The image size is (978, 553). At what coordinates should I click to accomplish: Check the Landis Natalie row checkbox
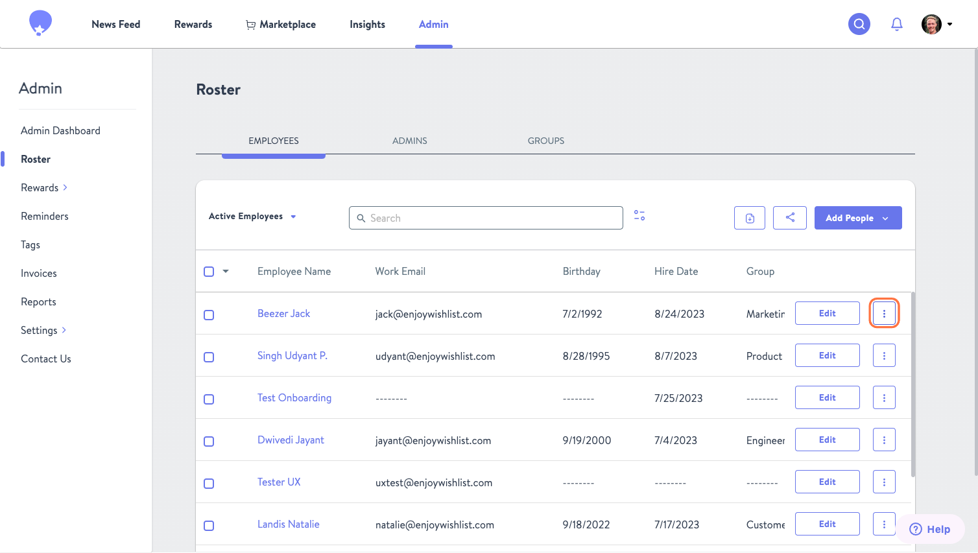pyautogui.click(x=209, y=526)
